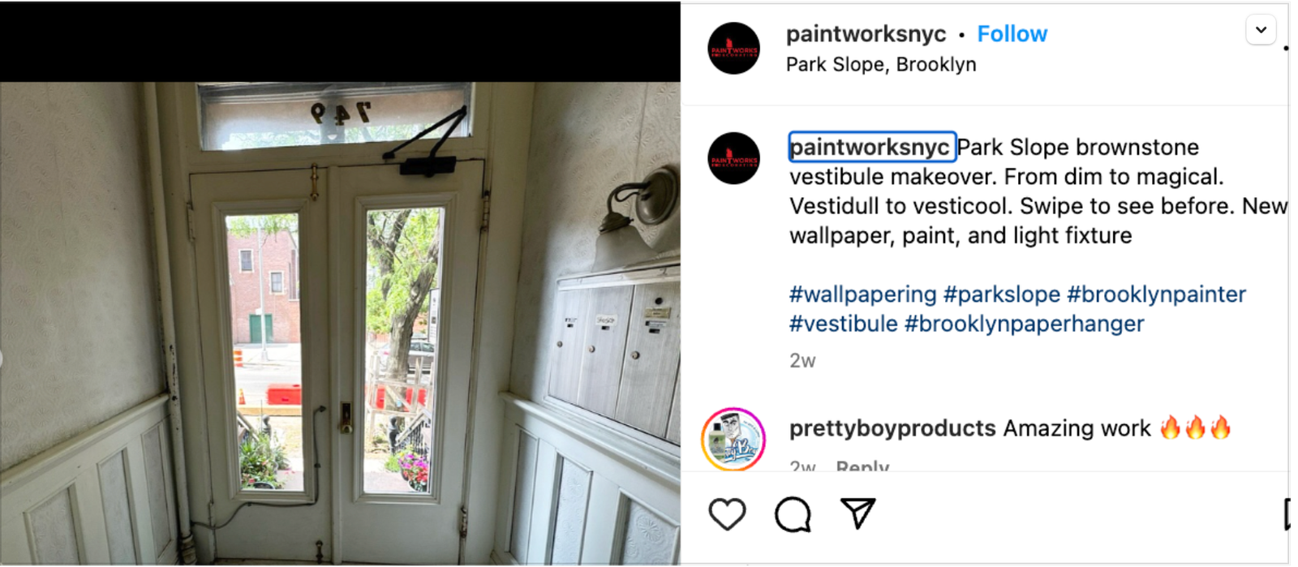Open the #parkslope hashtag

(x=1001, y=294)
